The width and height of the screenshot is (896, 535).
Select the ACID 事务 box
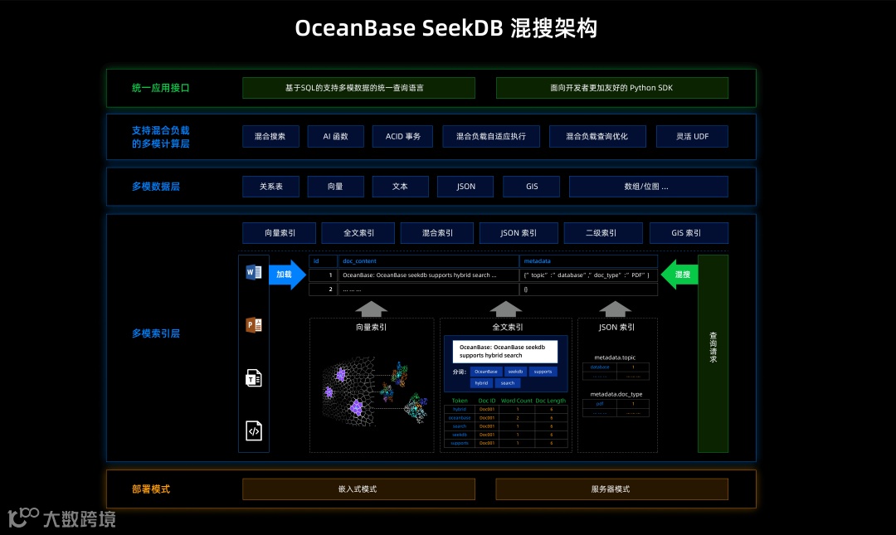[402, 137]
